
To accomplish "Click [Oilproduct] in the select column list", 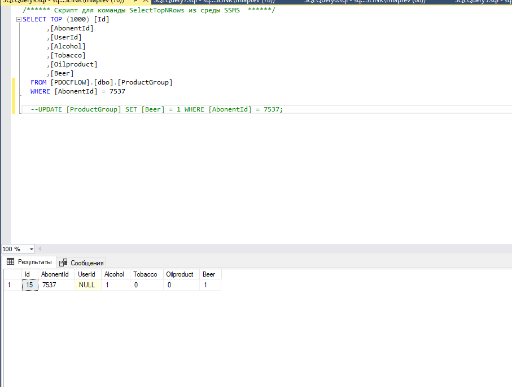I will (x=74, y=64).
